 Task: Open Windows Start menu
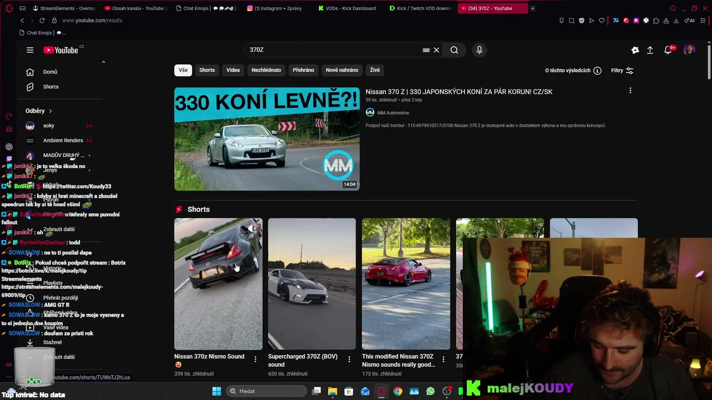pos(216,391)
